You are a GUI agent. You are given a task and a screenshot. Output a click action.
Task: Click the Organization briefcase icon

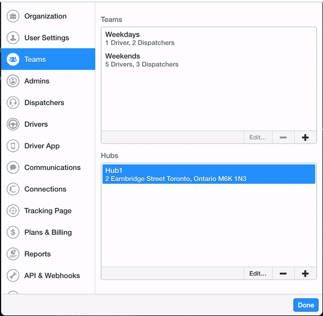click(13, 16)
